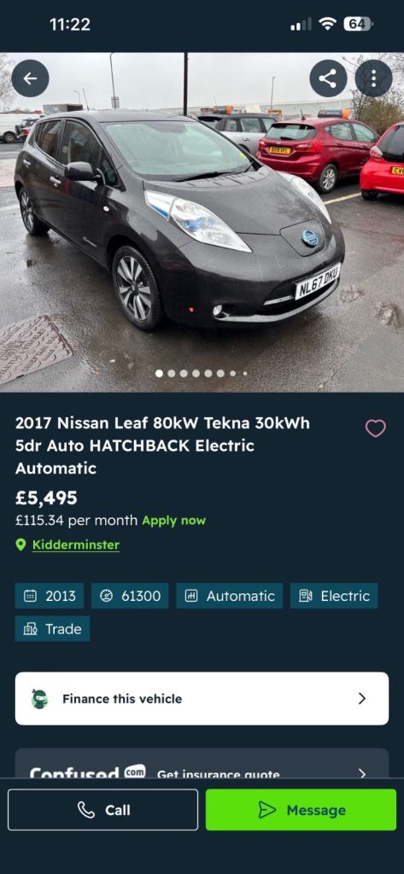Select the 61300 mileage tag

tap(130, 596)
